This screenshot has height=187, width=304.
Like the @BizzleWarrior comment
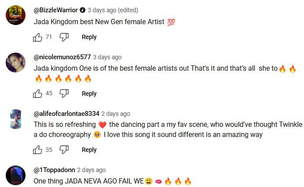[38, 37]
